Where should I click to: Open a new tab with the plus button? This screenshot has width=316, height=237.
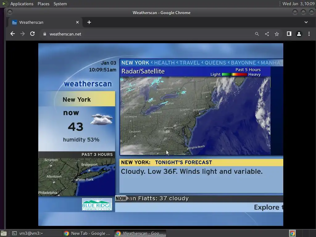(89, 22)
